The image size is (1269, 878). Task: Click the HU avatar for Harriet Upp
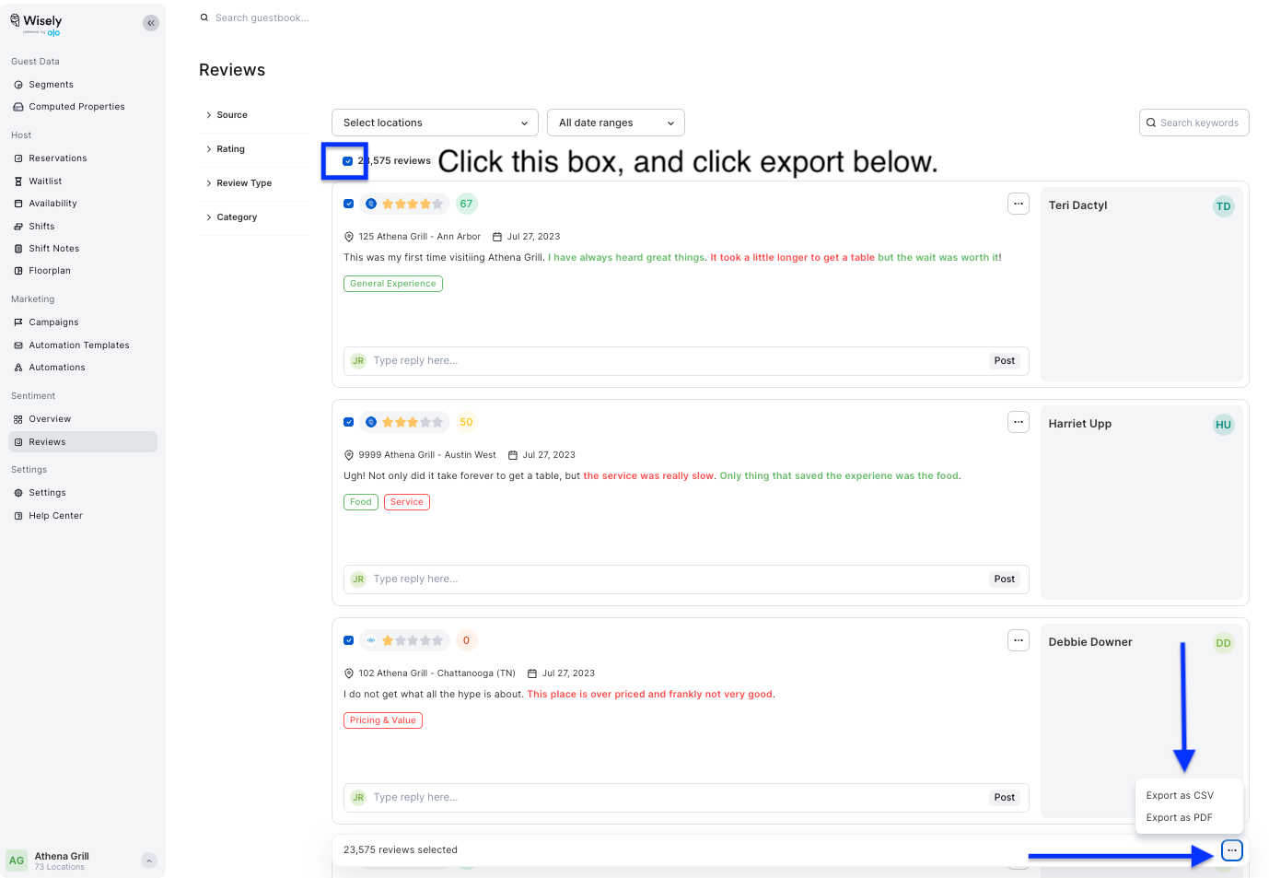(1223, 425)
